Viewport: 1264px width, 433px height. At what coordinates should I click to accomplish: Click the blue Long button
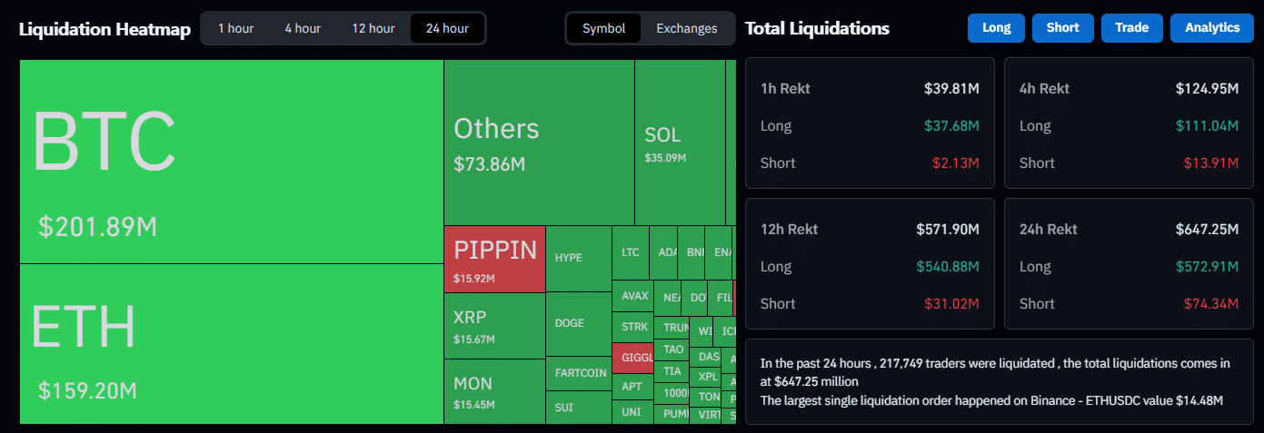pos(996,28)
